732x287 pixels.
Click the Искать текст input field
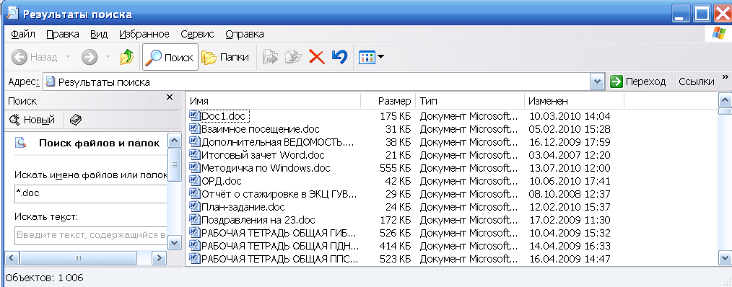pyautogui.click(x=90, y=235)
